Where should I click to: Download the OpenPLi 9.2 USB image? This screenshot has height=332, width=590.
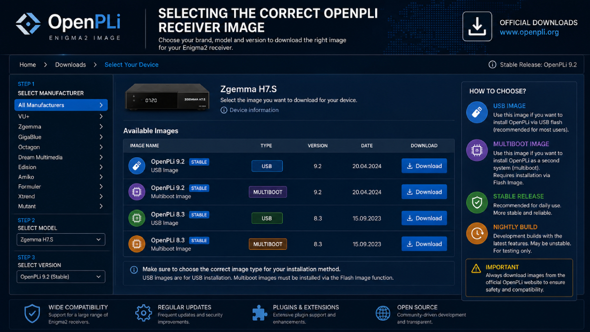coord(424,166)
